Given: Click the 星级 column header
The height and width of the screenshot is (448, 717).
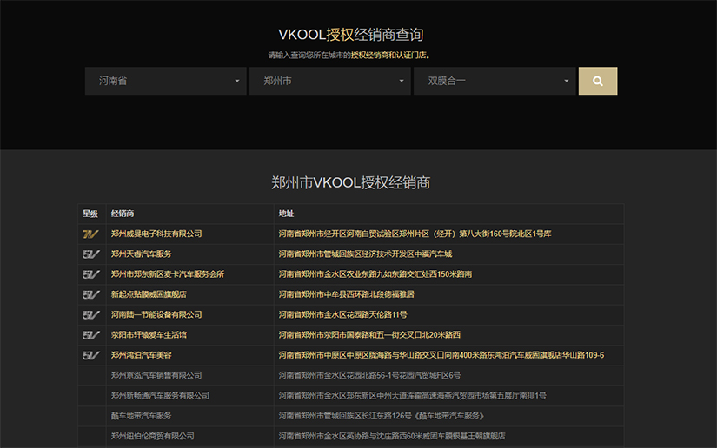Looking at the screenshot, I should click(90, 214).
